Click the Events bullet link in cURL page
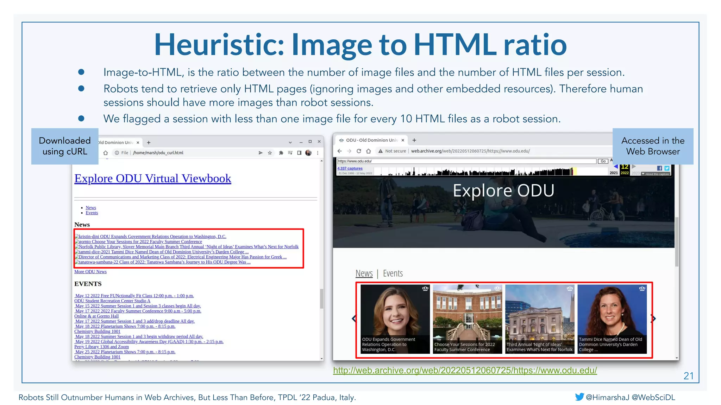Screen dimensions: 721x405 point(92,213)
